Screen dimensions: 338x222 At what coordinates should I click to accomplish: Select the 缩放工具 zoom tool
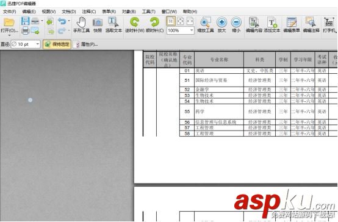[x=206, y=25]
